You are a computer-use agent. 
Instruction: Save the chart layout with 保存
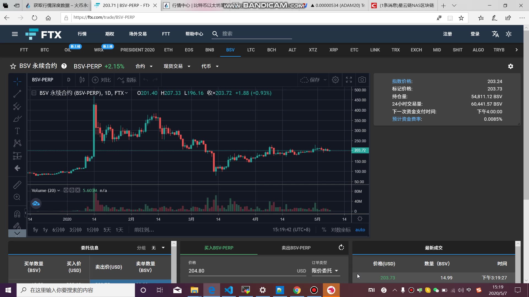[x=310, y=80]
